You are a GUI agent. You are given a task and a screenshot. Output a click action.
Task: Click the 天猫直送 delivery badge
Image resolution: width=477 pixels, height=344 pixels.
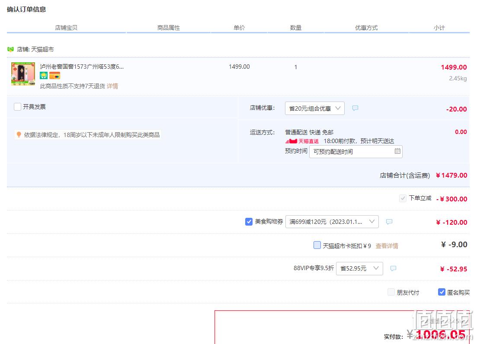click(302, 141)
